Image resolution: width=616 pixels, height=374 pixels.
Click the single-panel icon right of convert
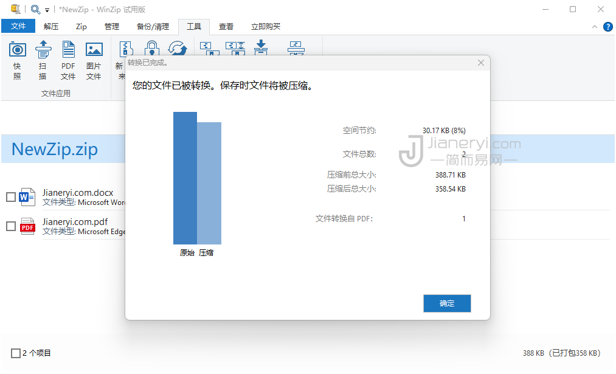tap(209, 48)
